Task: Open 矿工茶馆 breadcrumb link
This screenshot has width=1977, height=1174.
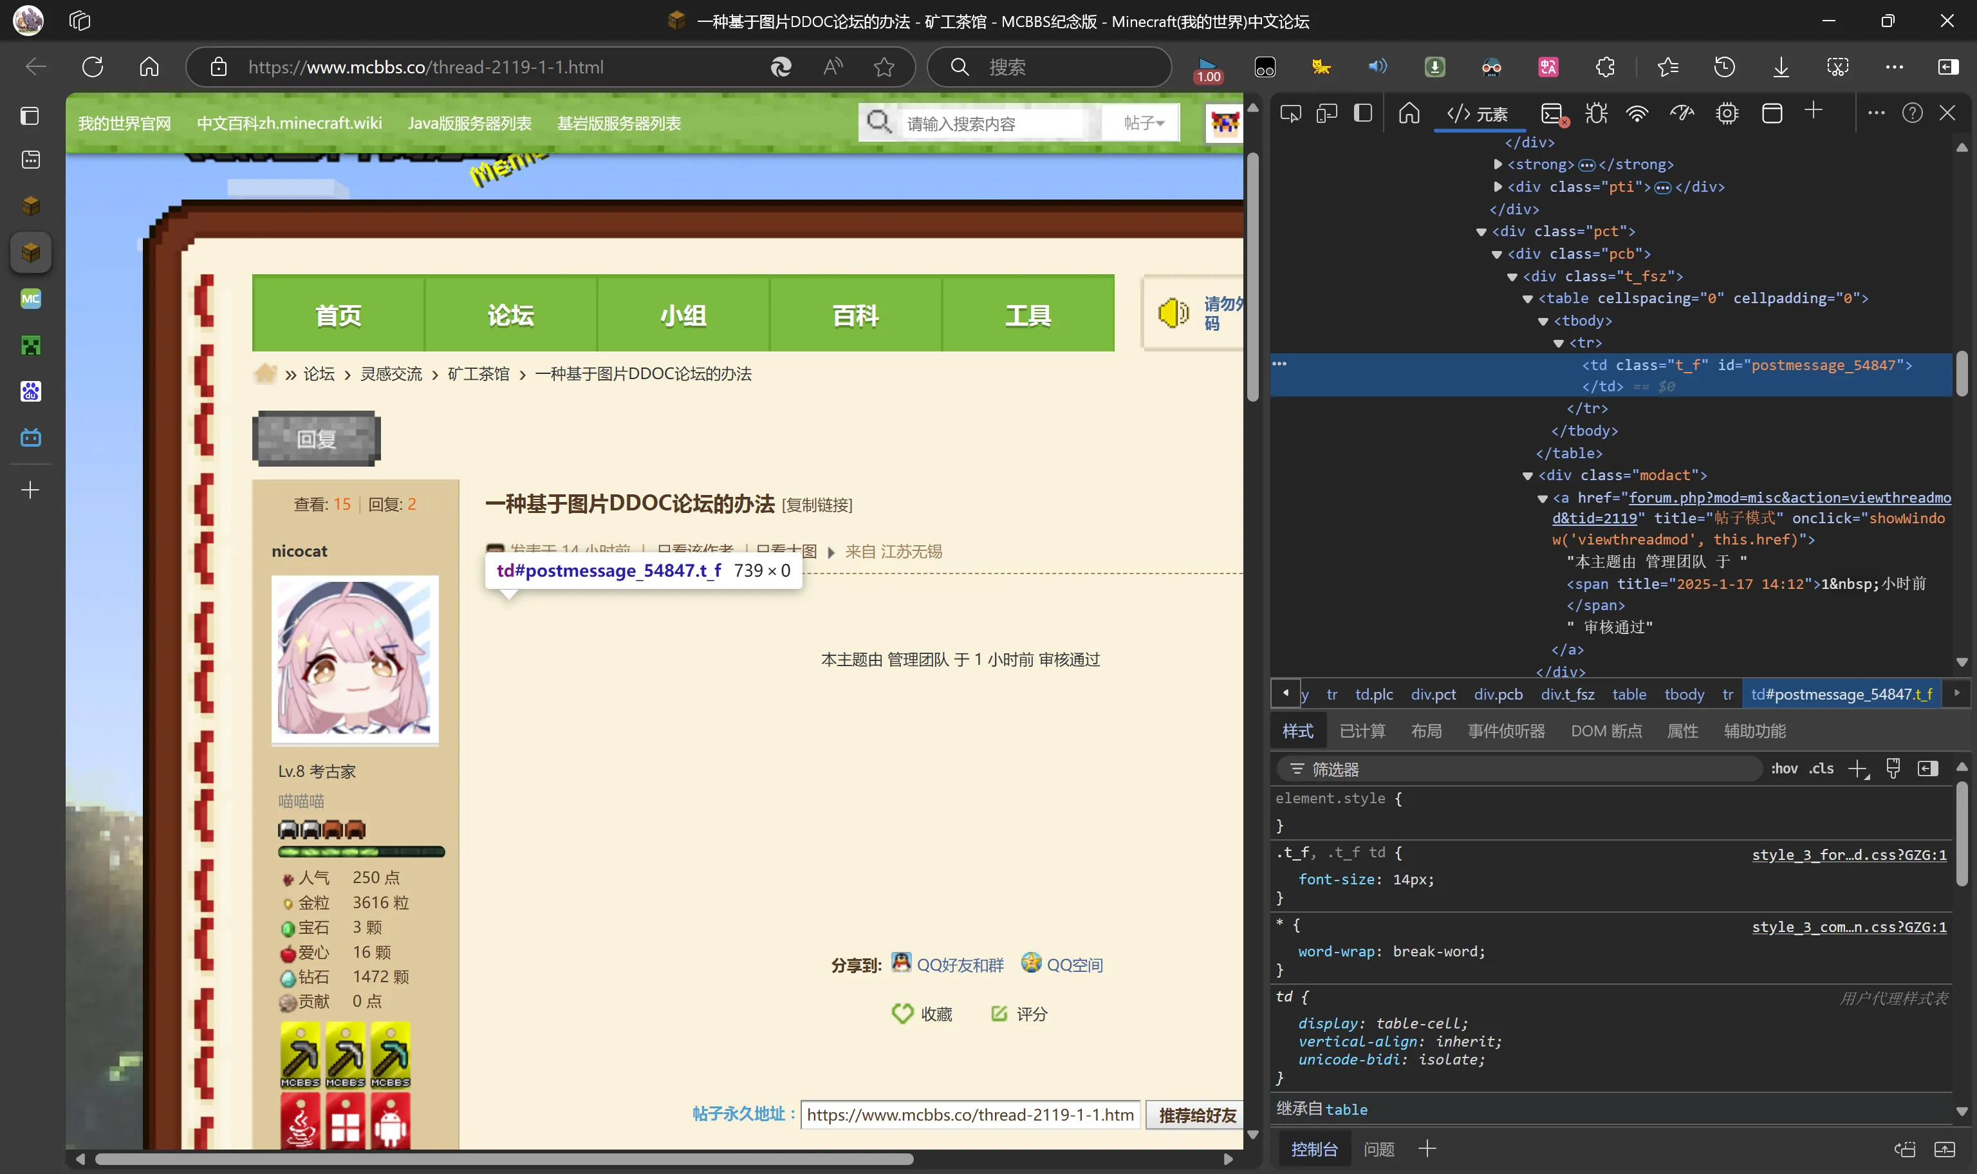Action: coord(478,373)
